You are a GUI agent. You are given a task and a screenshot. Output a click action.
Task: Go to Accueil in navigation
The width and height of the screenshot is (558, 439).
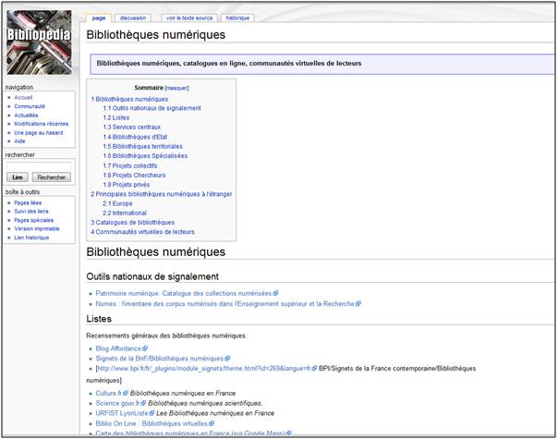click(x=23, y=97)
